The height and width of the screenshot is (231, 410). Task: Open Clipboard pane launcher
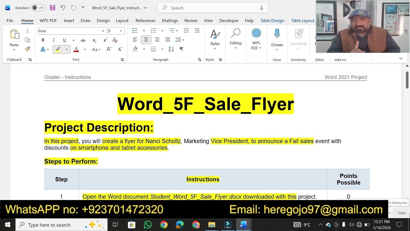tap(30, 60)
